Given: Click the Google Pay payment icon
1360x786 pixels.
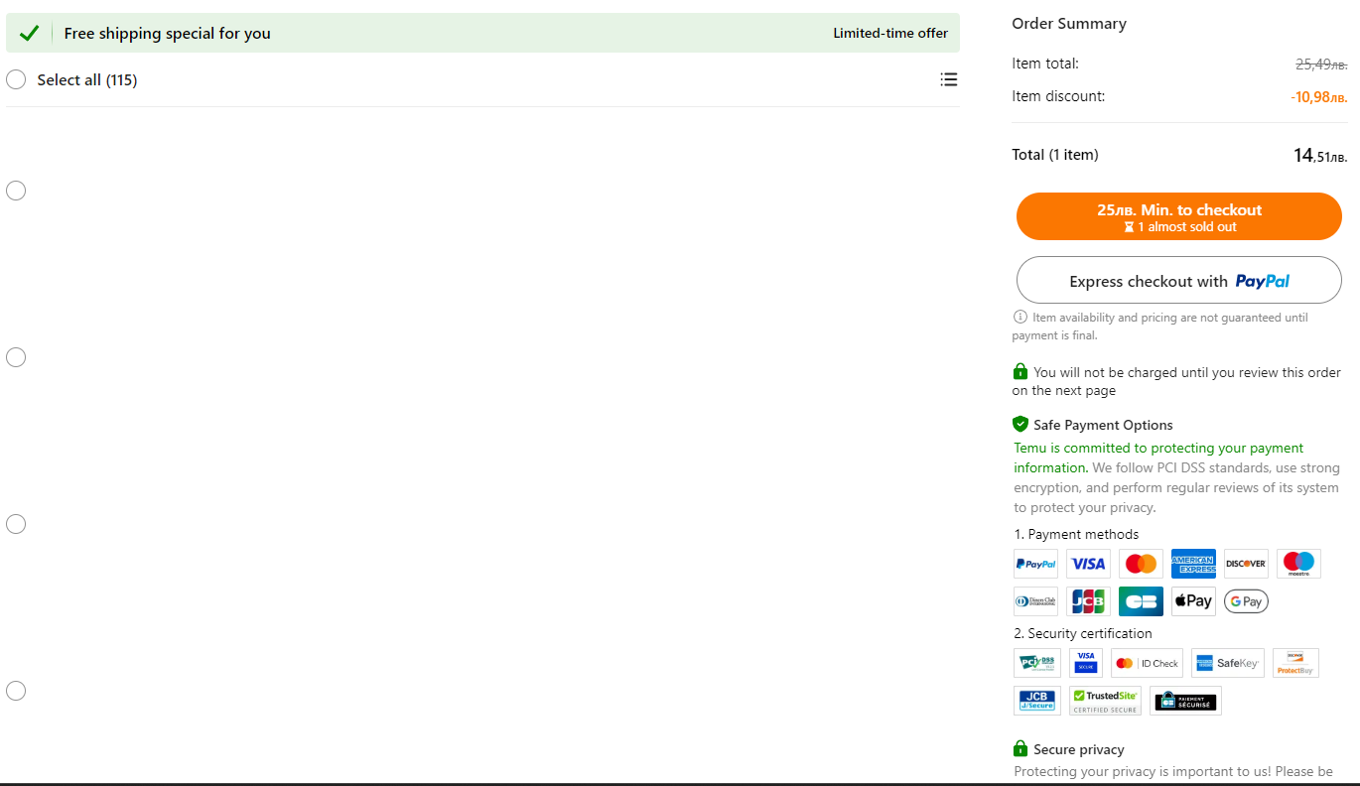Looking at the screenshot, I should pos(1245,601).
